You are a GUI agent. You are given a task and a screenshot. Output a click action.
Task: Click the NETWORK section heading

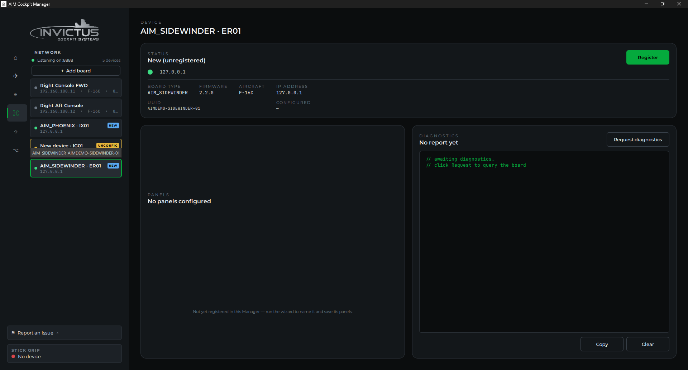pyautogui.click(x=48, y=52)
